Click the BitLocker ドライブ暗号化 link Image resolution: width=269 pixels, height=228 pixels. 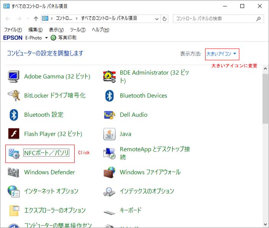(x=55, y=95)
